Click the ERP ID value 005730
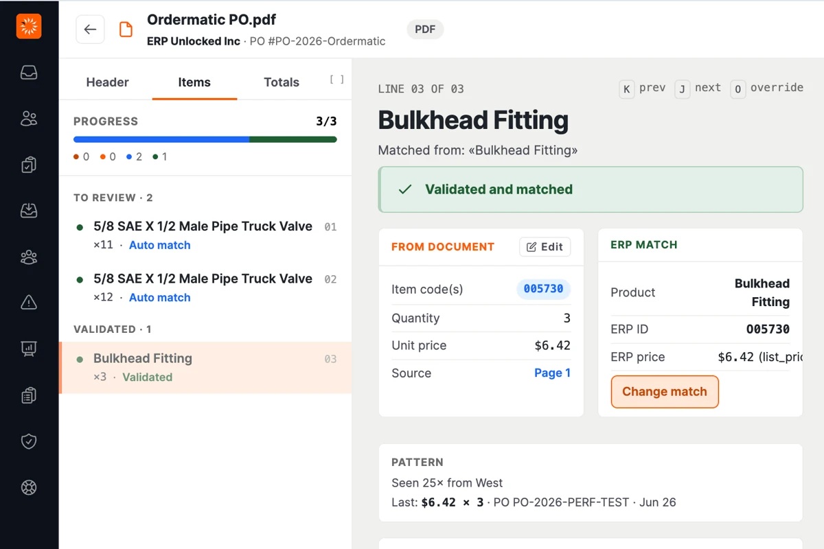 pyautogui.click(x=768, y=329)
